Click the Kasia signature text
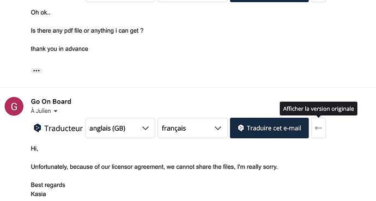Image resolution: width=376 pixels, height=201 pixels. (x=38, y=194)
